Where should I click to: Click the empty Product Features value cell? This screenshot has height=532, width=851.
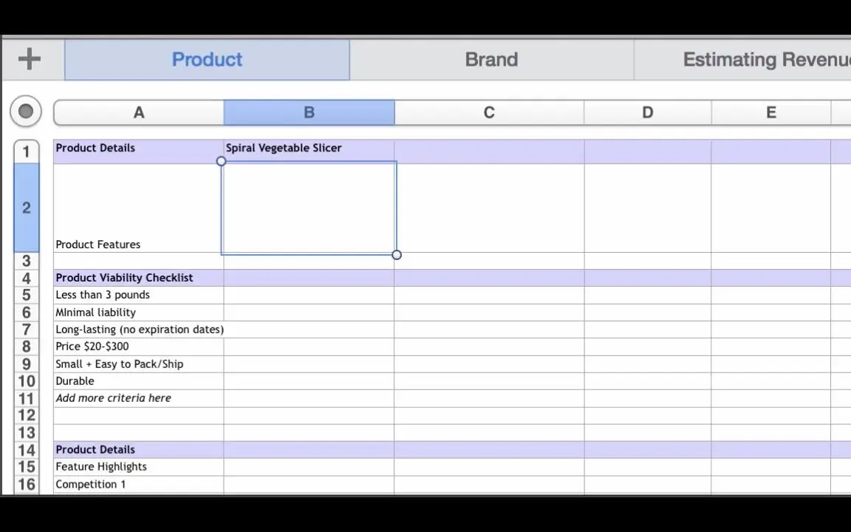coord(309,208)
